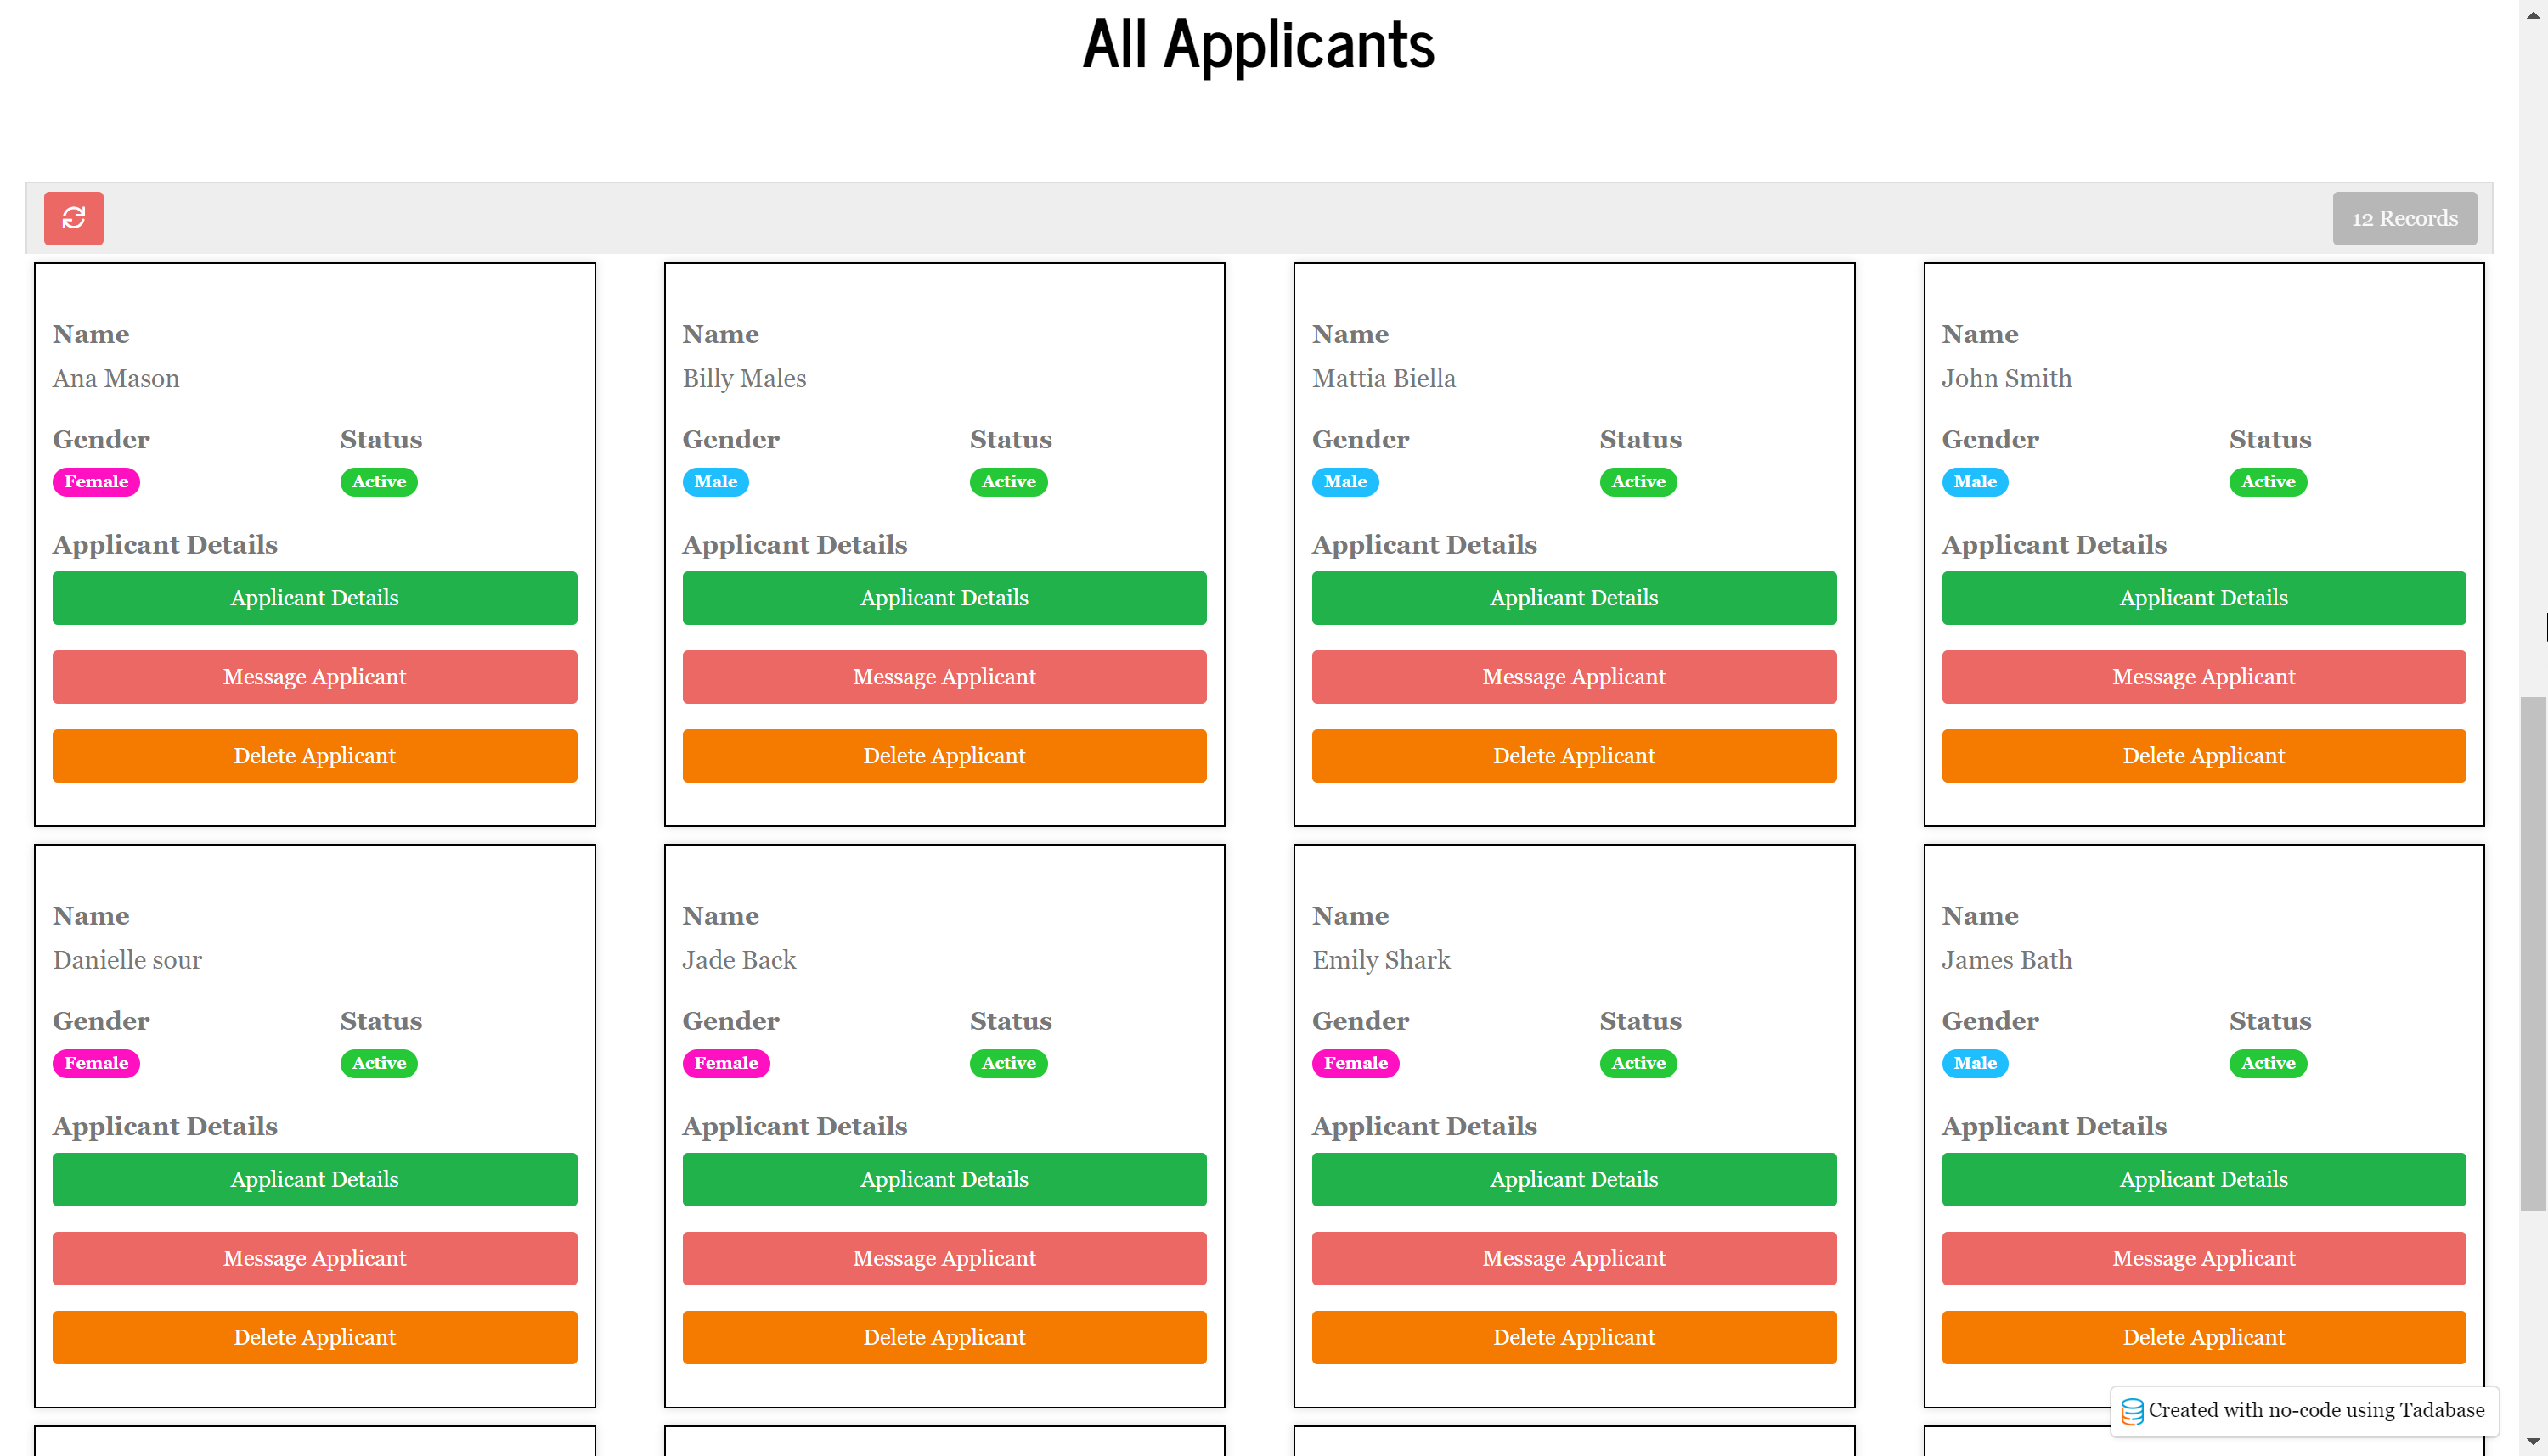Delete Applicant Emily Shark
Screen dimensions: 2548x1456
click(1574, 1337)
